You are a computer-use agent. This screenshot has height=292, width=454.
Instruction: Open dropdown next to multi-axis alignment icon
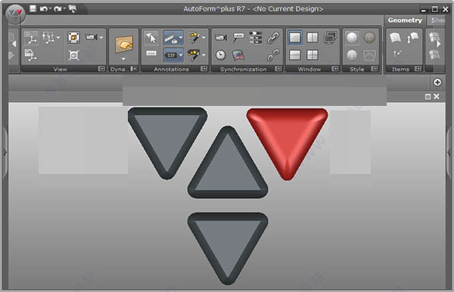[58, 38]
